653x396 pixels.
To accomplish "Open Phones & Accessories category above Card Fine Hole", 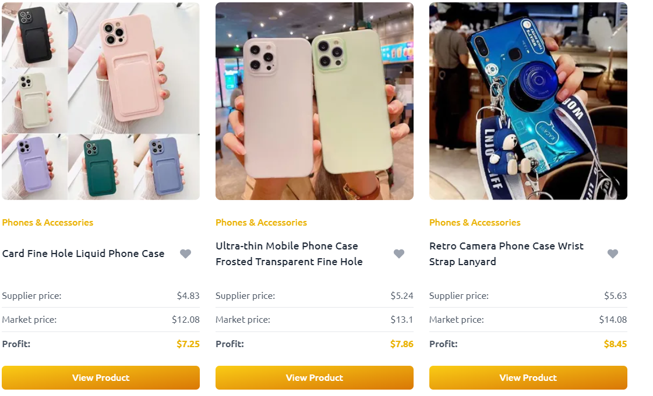I will pyautogui.click(x=48, y=223).
